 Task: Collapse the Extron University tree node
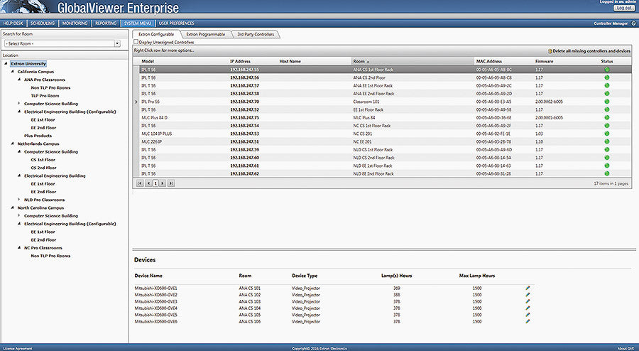coord(6,64)
